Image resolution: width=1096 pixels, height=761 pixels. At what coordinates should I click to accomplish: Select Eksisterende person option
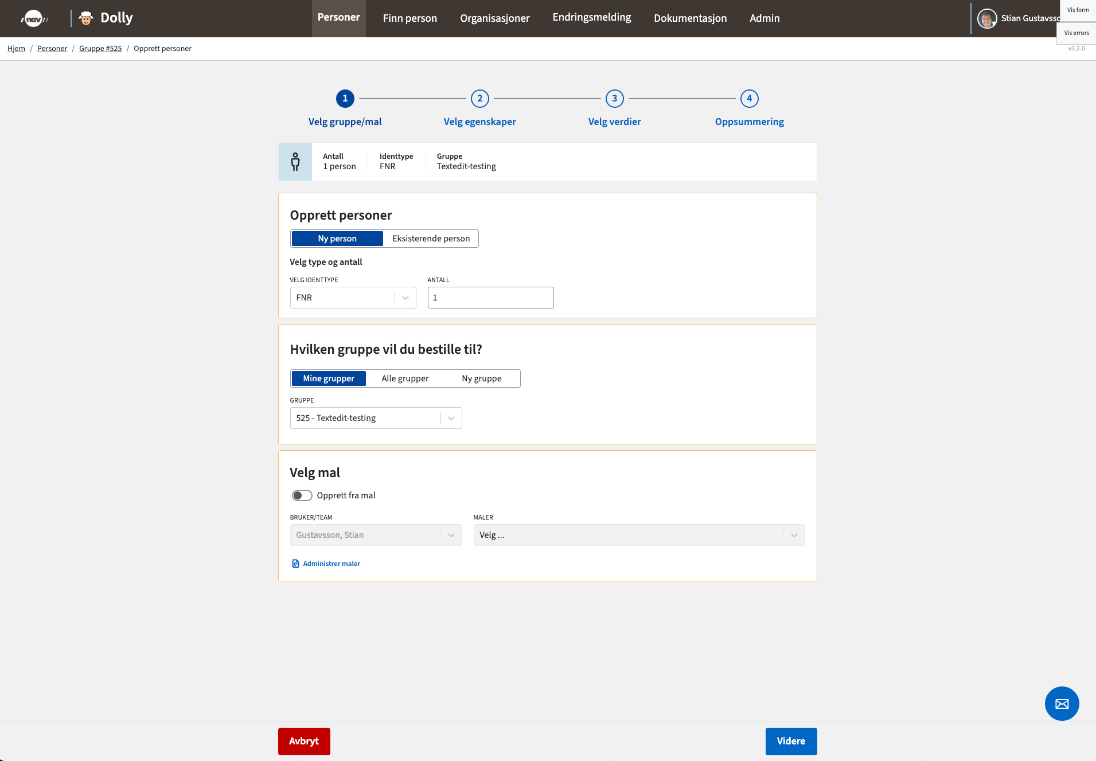pos(431,239)
